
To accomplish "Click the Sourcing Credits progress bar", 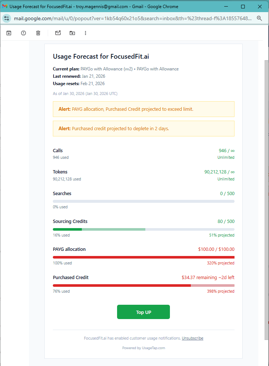I will [x=143, y=229].
